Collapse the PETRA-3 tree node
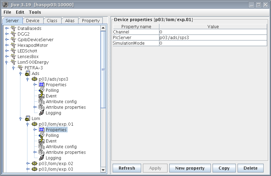This screenshot has width=271, height=176. click(13, 68)
